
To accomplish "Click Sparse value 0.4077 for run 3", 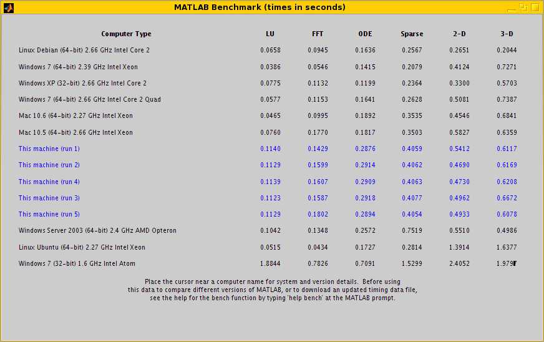I will [x=412, y=198].
